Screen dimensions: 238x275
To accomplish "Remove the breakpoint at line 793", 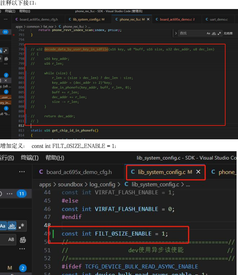I will coord(14,35).
